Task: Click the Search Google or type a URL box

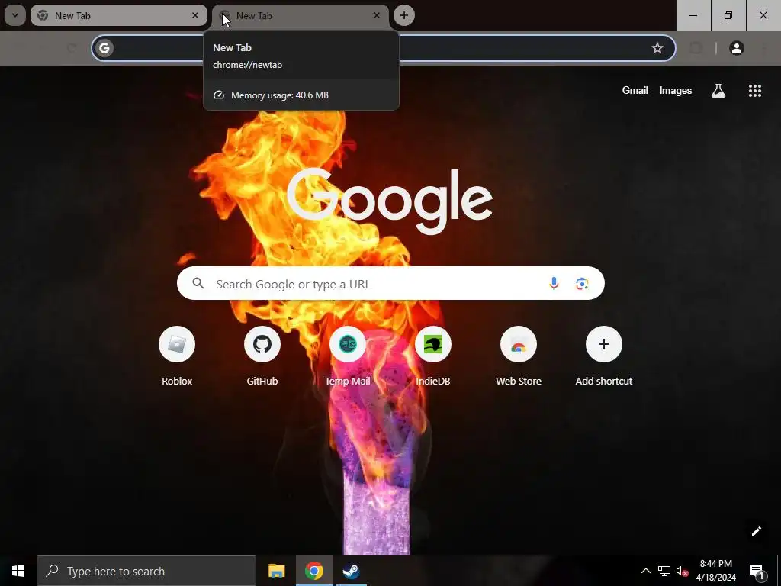Action: 390,284
